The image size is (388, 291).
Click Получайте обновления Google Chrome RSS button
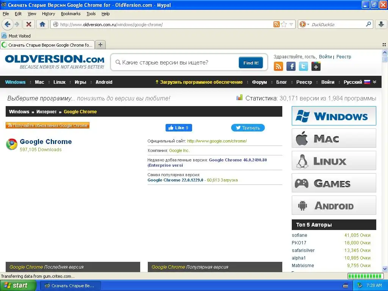coord(47,125)
